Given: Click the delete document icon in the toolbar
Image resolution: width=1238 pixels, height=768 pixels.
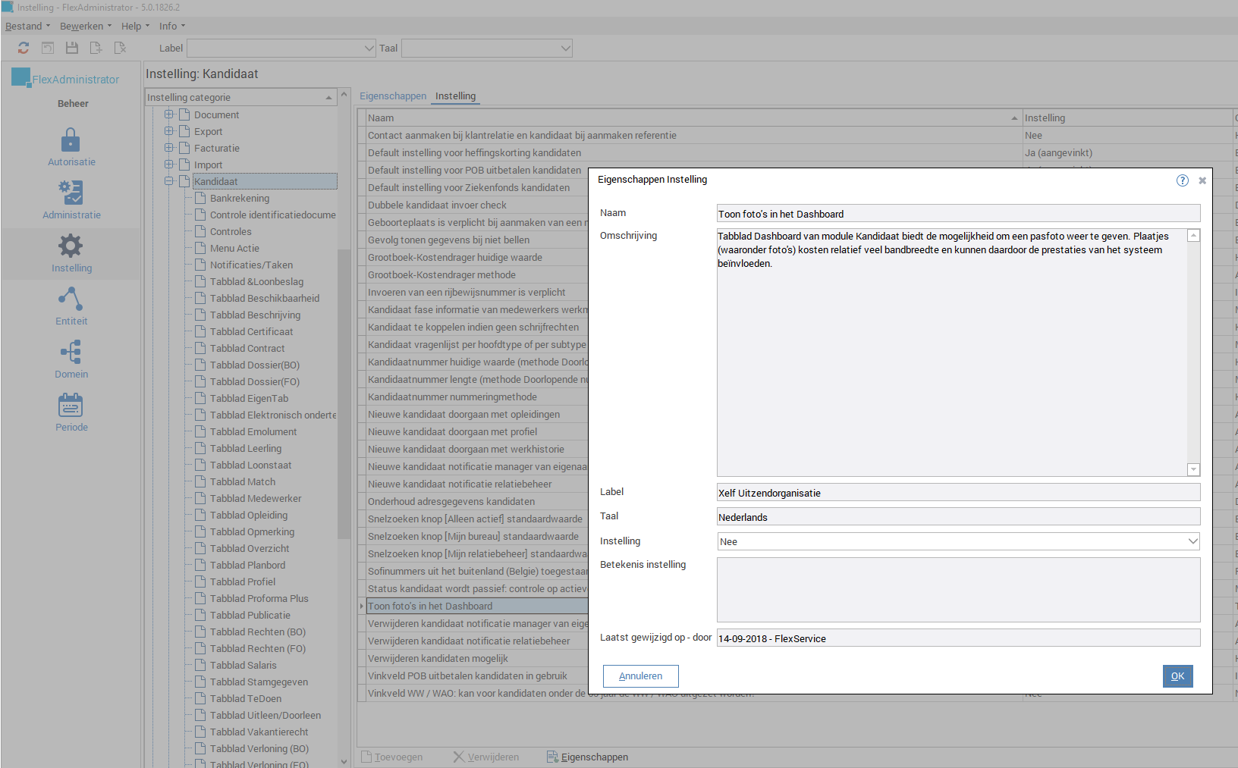Looking at the screenshot, I should tap(120, 47).
